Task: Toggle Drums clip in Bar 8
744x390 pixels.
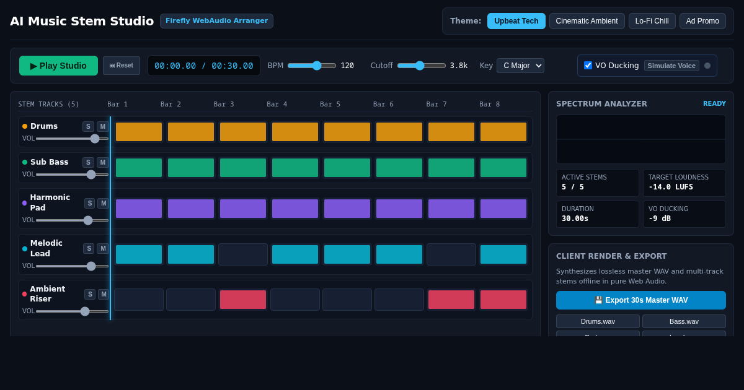Action: pos(503,132)
